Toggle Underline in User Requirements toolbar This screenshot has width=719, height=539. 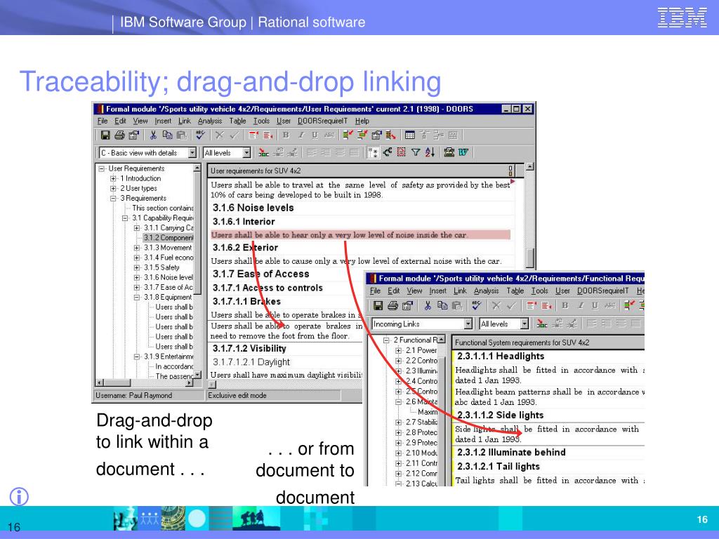[315, 135]
